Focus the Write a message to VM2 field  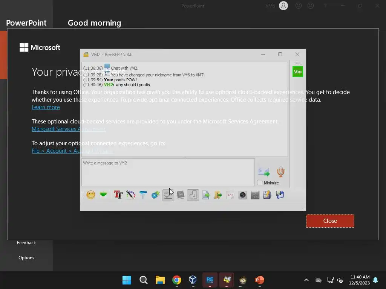pos(168,172)
